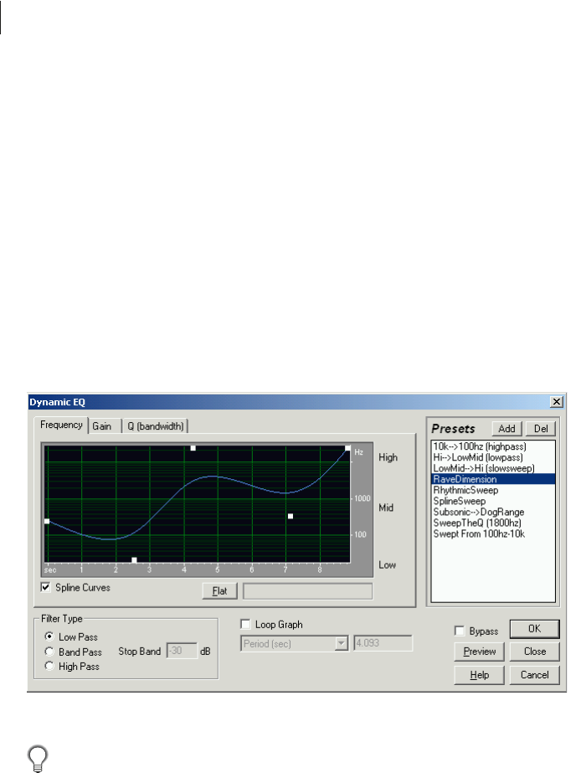Viewport: 581px width, 773px height.
Task: Click the OK button
Action: coord(535,629)
